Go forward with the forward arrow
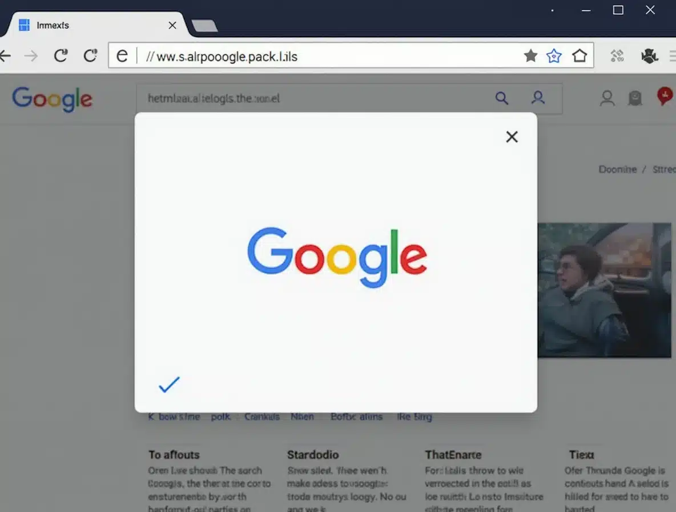The image size is (676, 512). pos(31,55)
